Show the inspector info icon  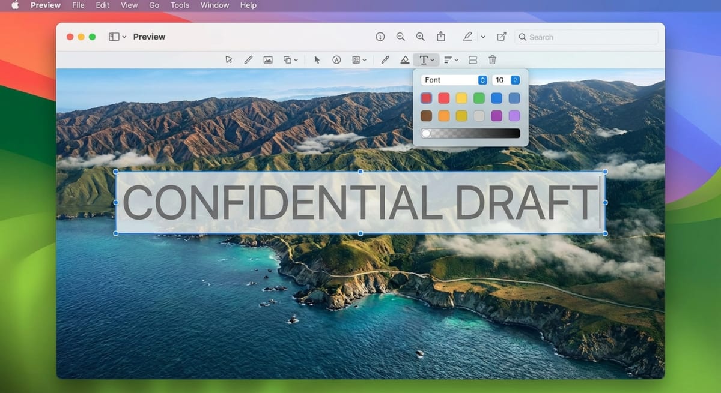(380, 37)
